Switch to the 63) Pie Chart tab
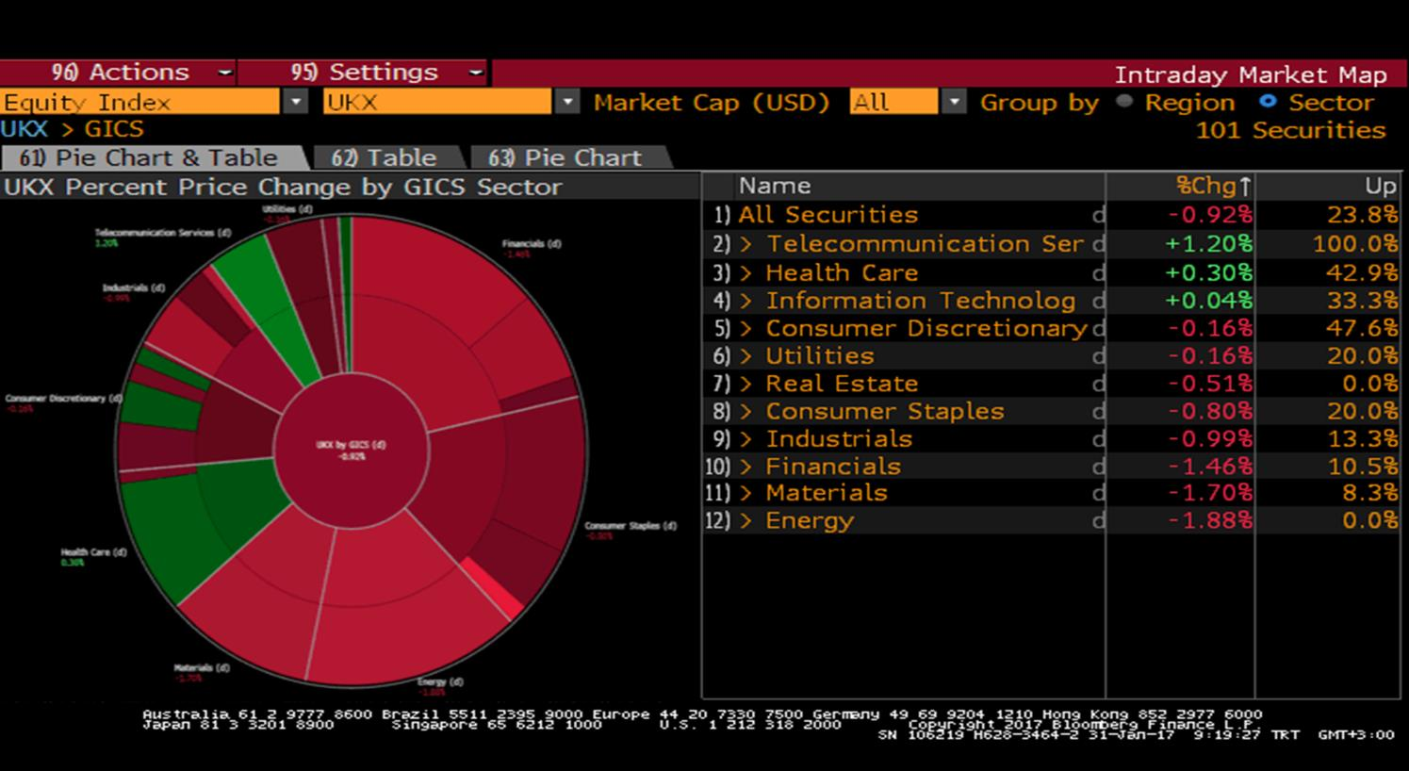This screenshot has height=771, width=1409. pyautogui.click(x=565, y=157)
